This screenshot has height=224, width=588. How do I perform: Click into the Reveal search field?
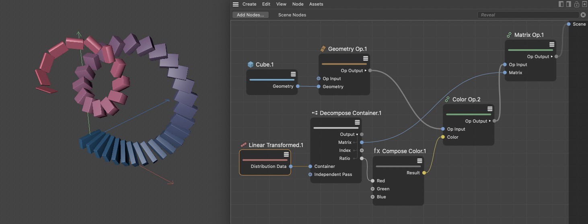click(528, 15)
